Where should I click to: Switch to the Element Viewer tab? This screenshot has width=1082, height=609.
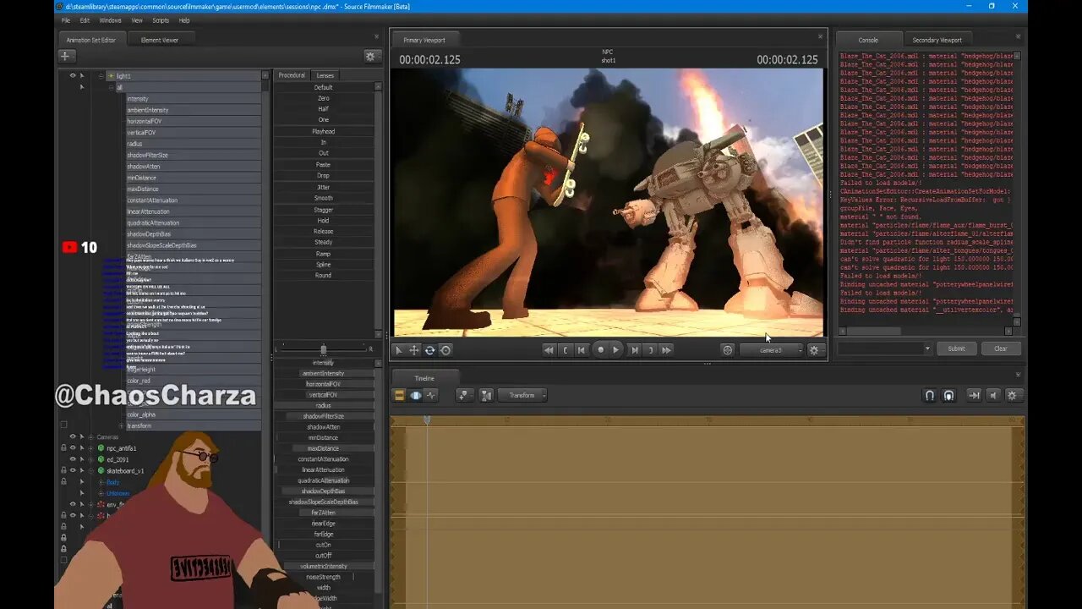pos(160,39)
